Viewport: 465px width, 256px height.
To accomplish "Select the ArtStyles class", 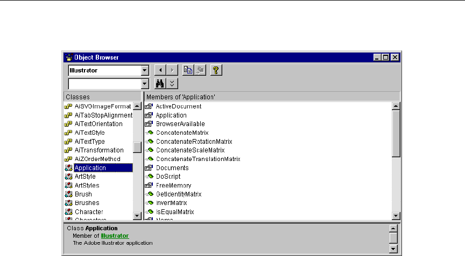I will tap(87, 185).
